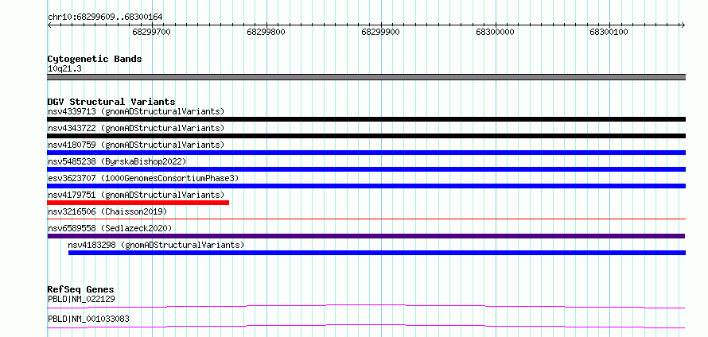The image size is (708, 337).
Task: Open variant nsv6589558 (Sedlazeck2020) label
Action: (x=110, y=228)
